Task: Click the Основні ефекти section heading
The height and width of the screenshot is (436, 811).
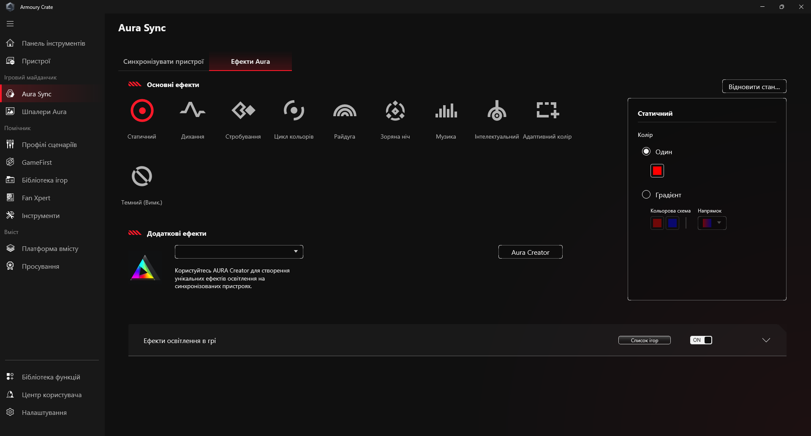Action: pos(173,84)
